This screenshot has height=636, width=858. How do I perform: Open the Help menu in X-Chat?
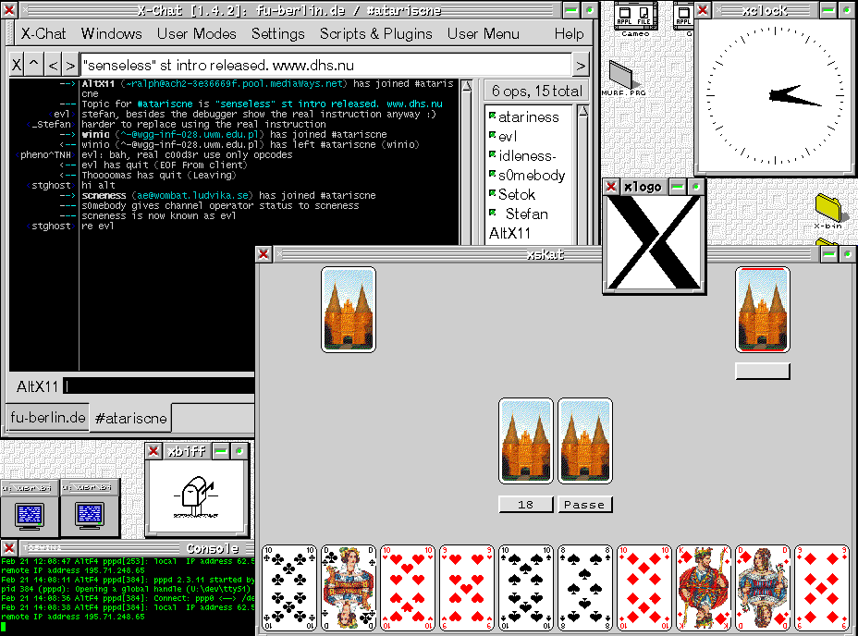(570, 34)
